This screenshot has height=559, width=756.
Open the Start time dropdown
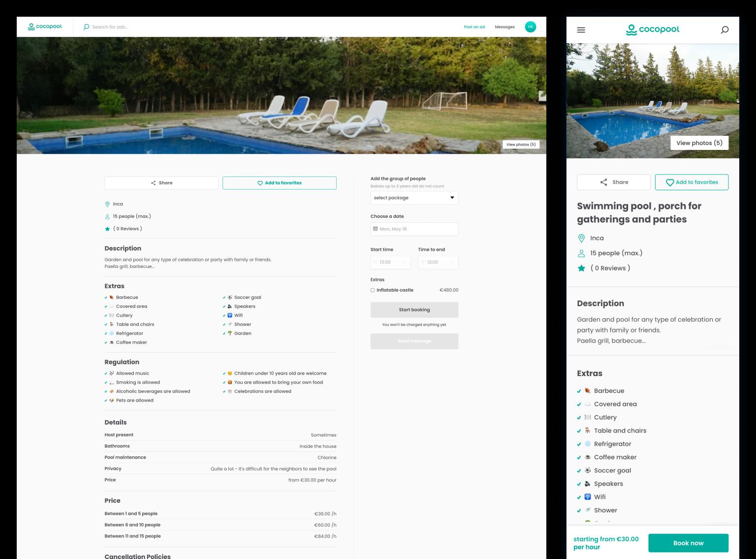(391, 263)
